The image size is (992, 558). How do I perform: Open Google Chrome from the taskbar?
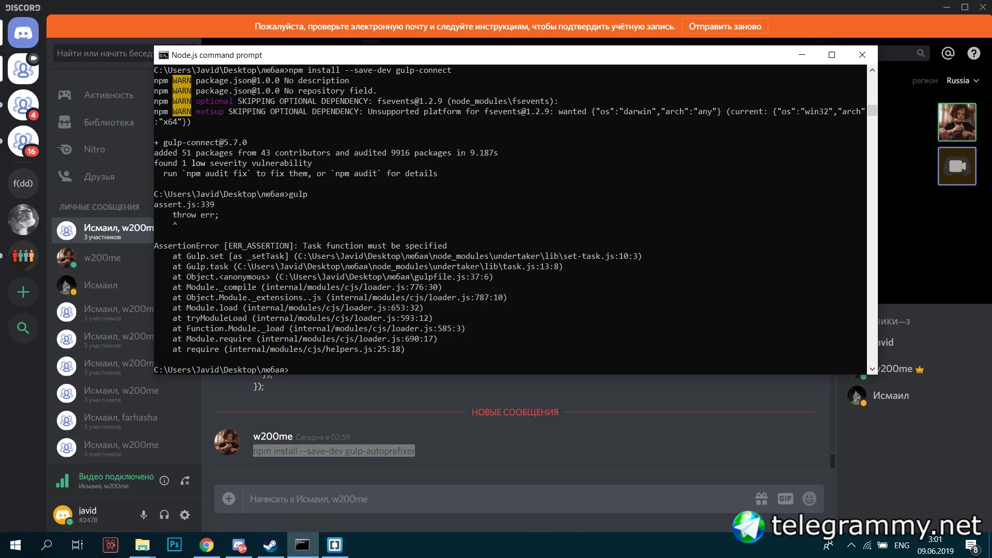[207, 545]
